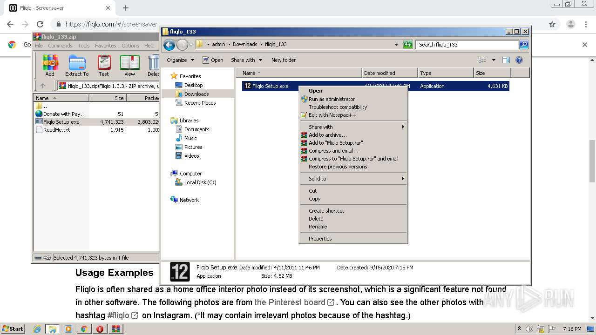
Task: Open Explorer help icon
Action: [519, 60]
